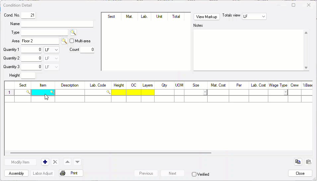Click the paste items icon
The image size is (317, 181).
(x=308, y=162)
